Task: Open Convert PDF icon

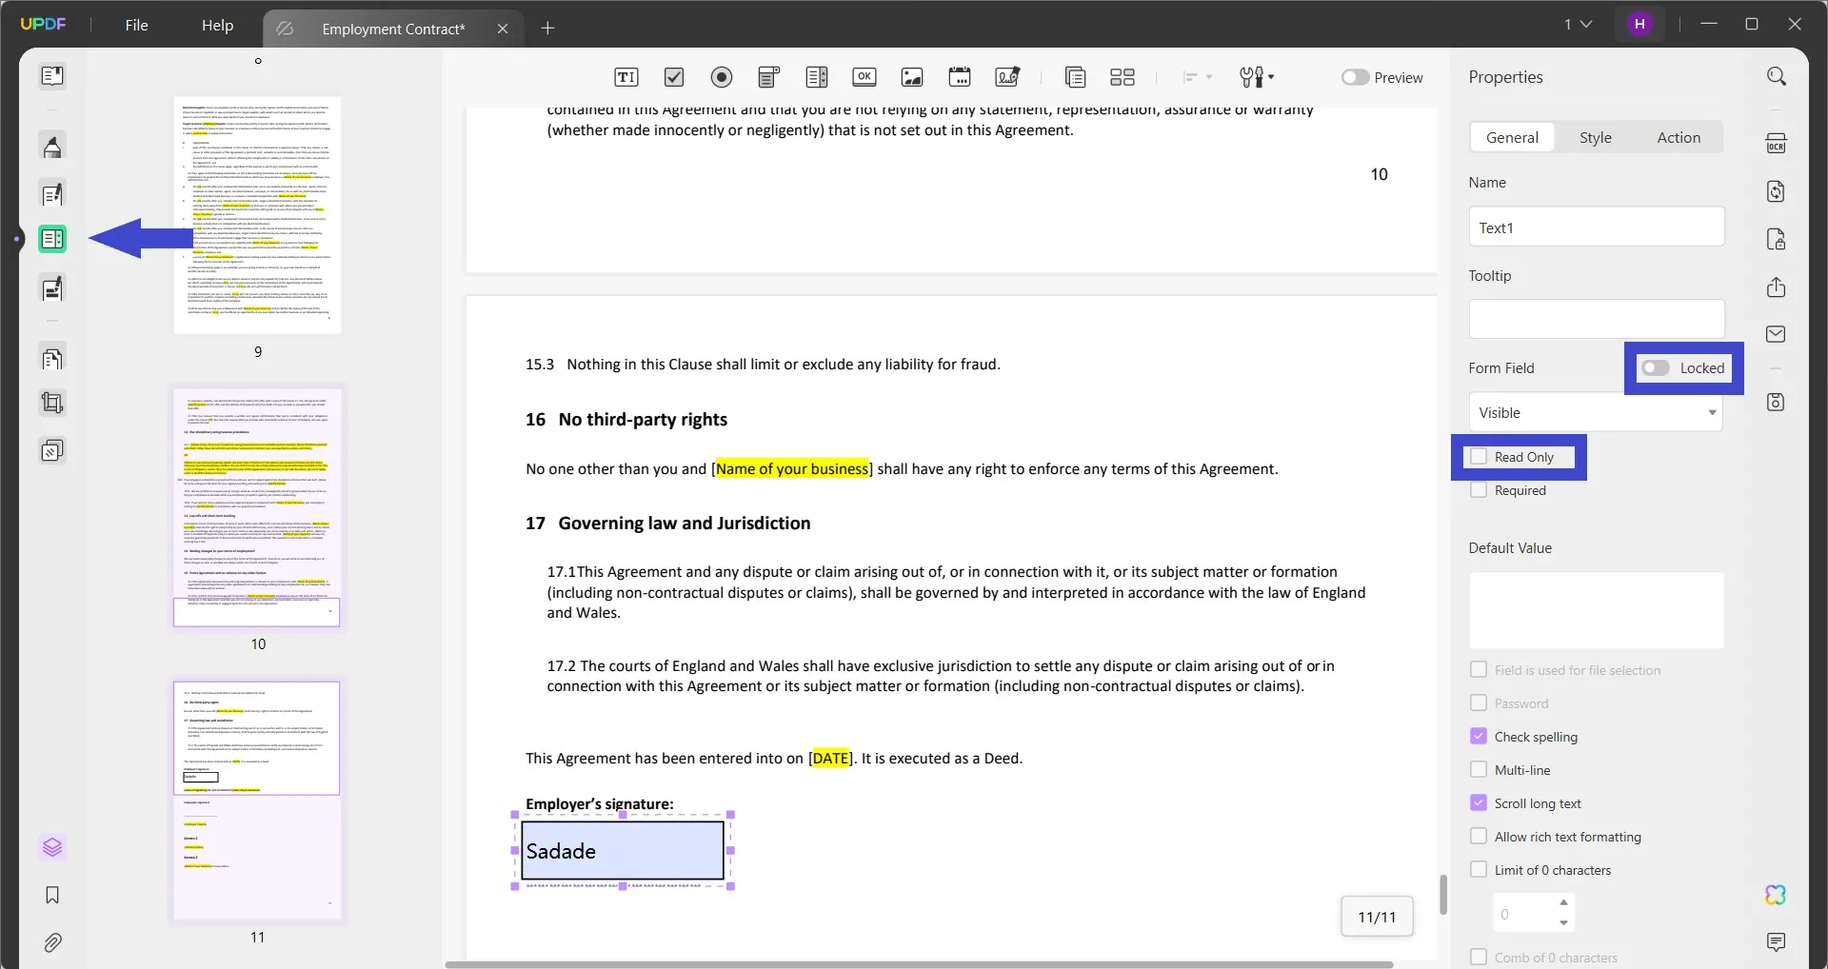Action: tap(1777, 191)
